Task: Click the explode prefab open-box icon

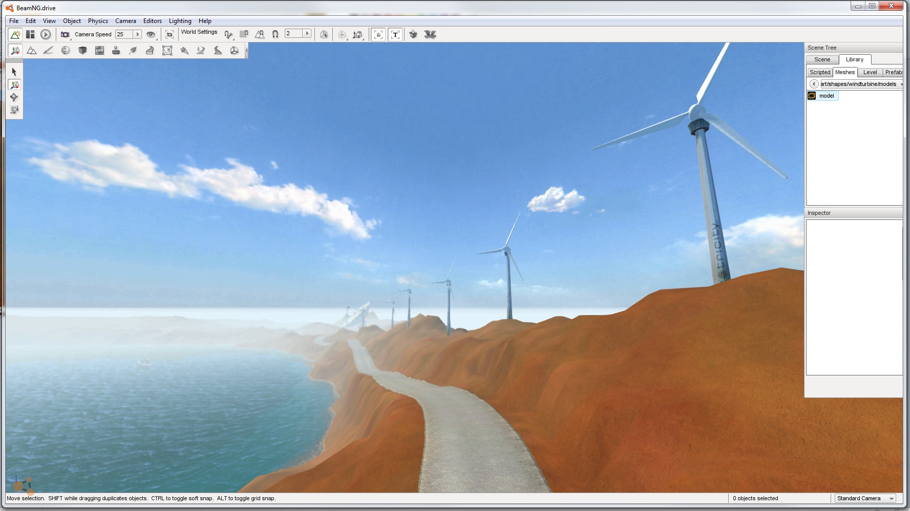Action: click(430, 34)
